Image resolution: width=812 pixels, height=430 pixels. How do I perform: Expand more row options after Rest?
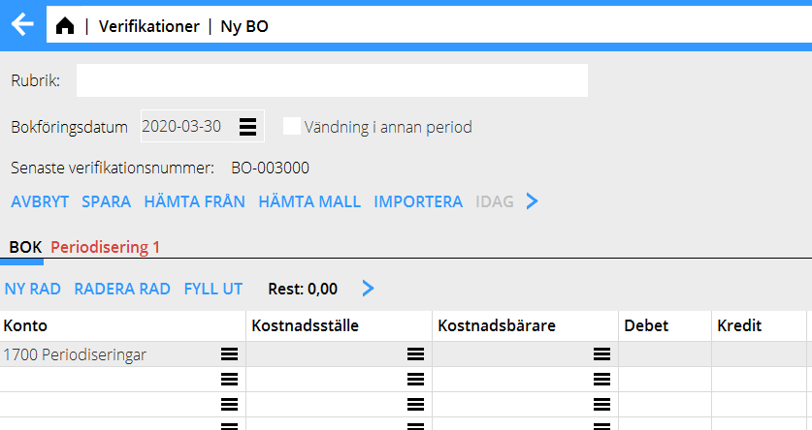tap(367, 288)
